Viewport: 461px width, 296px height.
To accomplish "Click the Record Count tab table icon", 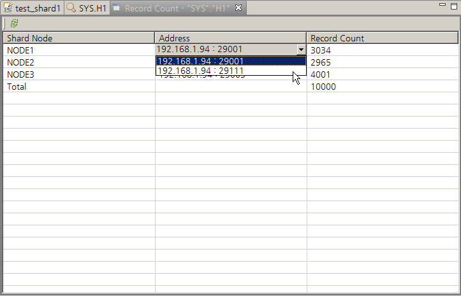I will pos(117,8).
